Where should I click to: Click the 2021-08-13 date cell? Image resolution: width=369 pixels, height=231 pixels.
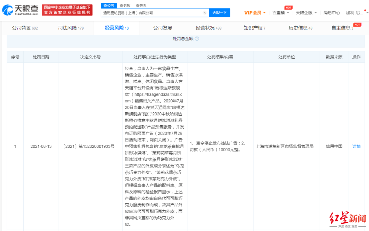(41, 146)
